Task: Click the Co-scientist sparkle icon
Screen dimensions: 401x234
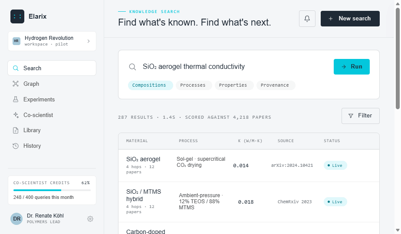Action: click(x=16, y=115)
